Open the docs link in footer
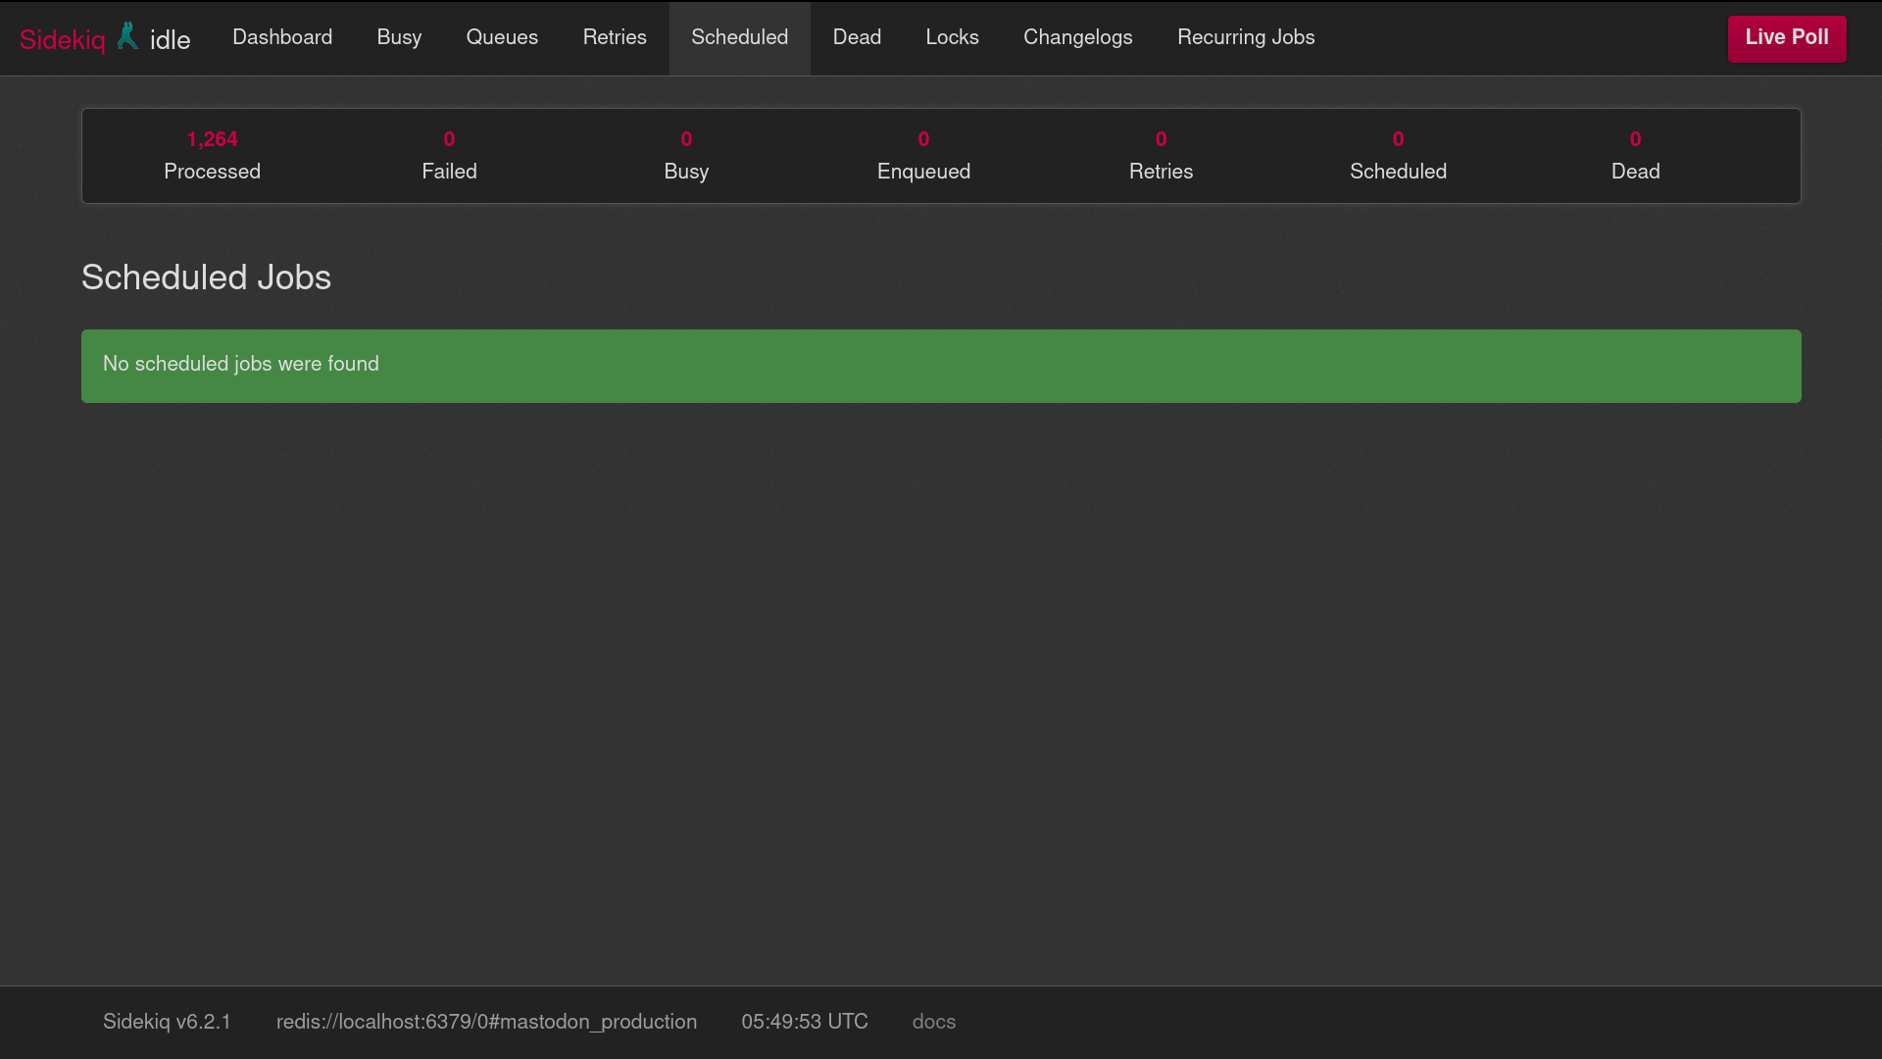 [x=933, y=1022]
